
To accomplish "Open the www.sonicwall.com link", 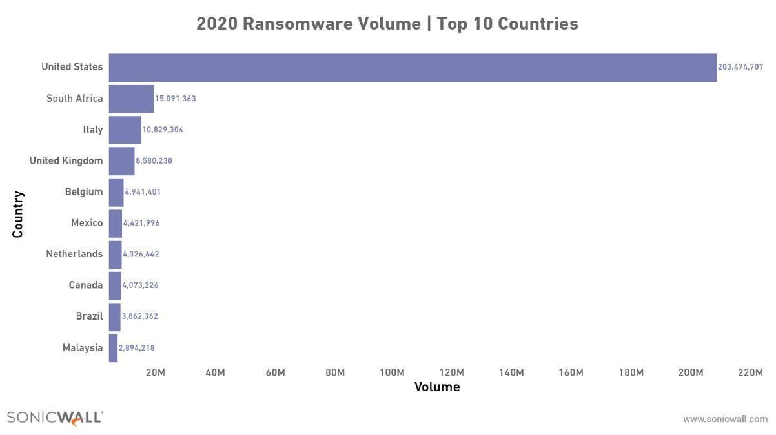I will (725, 419).
